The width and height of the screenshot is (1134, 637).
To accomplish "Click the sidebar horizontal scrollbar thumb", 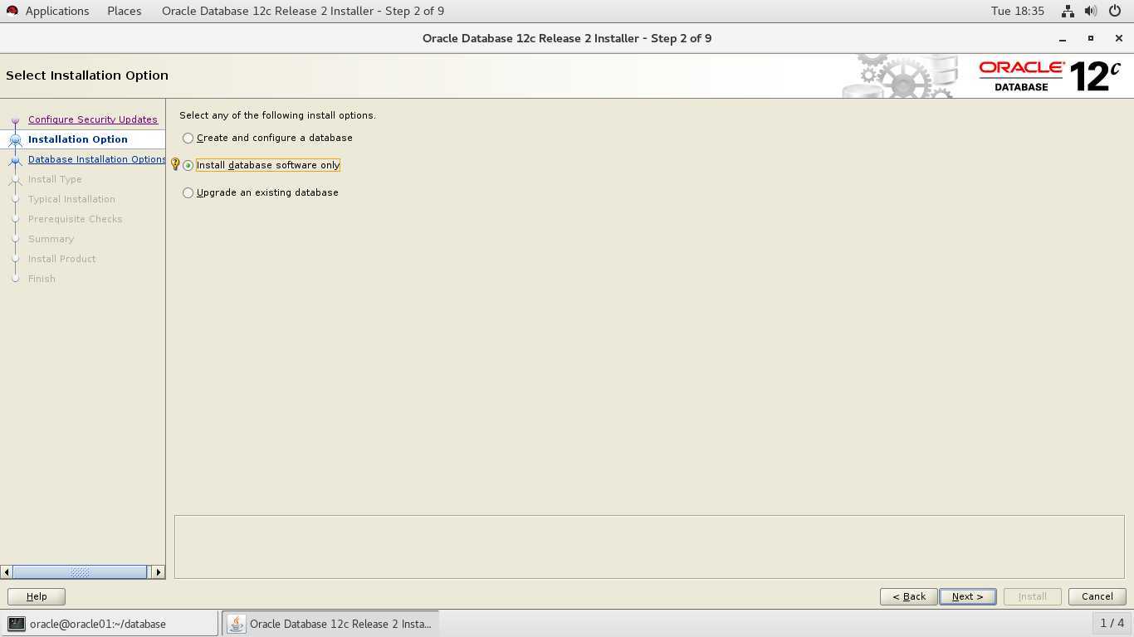I will pyautogui.click(x=80, y=572).
